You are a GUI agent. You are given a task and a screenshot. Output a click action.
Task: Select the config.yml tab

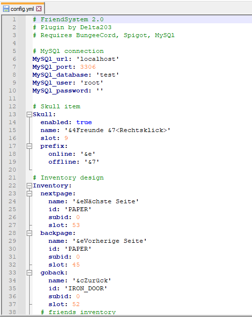click(22, 9)
